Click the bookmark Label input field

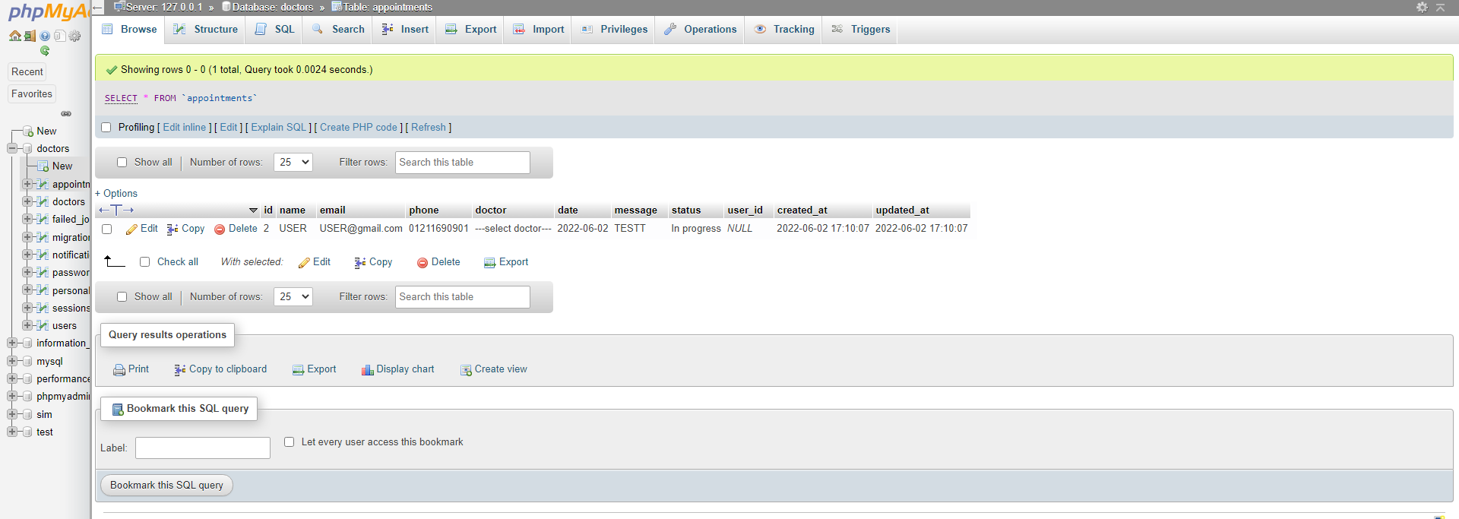coord(203,448)
